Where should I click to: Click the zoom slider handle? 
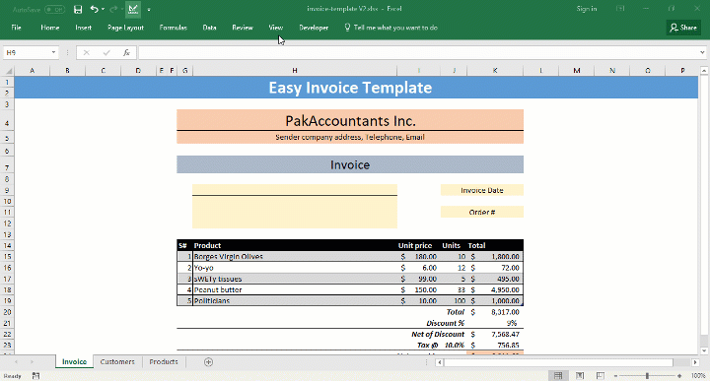pos(647,376)
